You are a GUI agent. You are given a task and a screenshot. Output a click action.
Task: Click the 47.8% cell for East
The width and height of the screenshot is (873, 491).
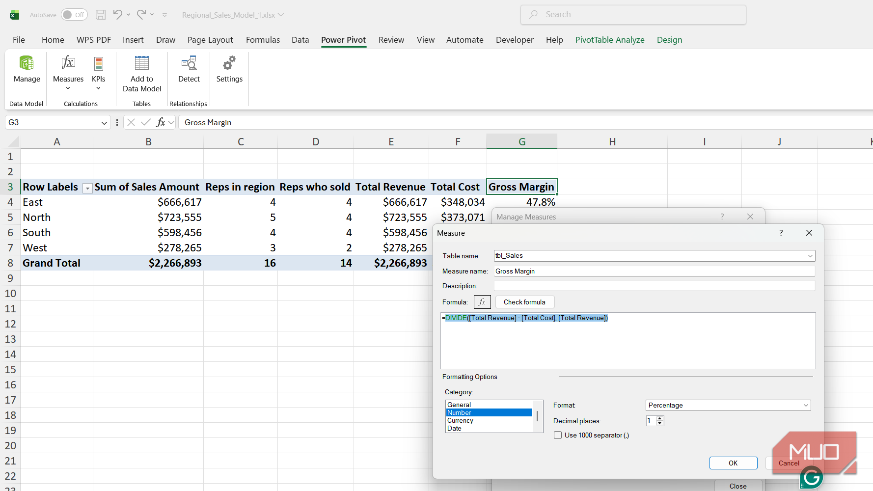click(x=522, y=202)
